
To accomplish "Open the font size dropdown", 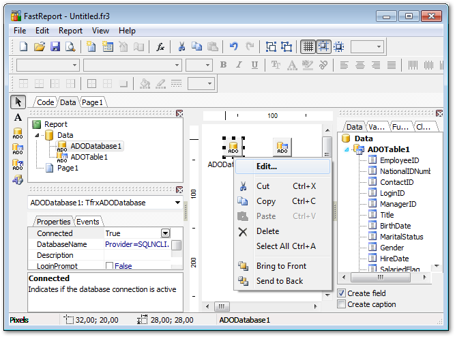I will (207, 65).
